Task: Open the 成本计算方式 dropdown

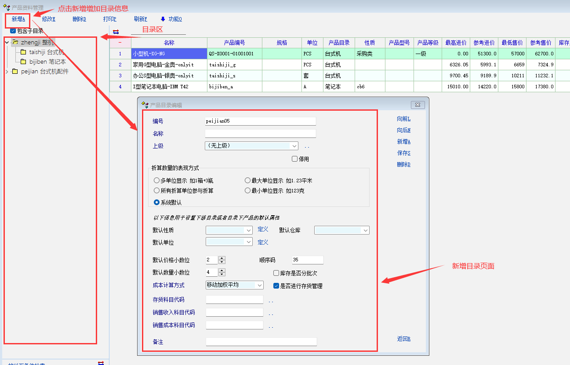Action: coord(259,285)
